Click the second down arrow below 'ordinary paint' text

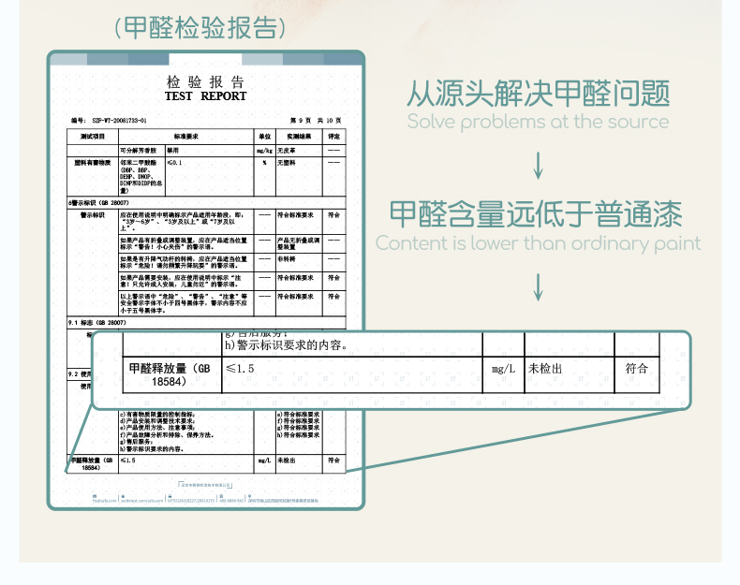[x=538, y=285]
